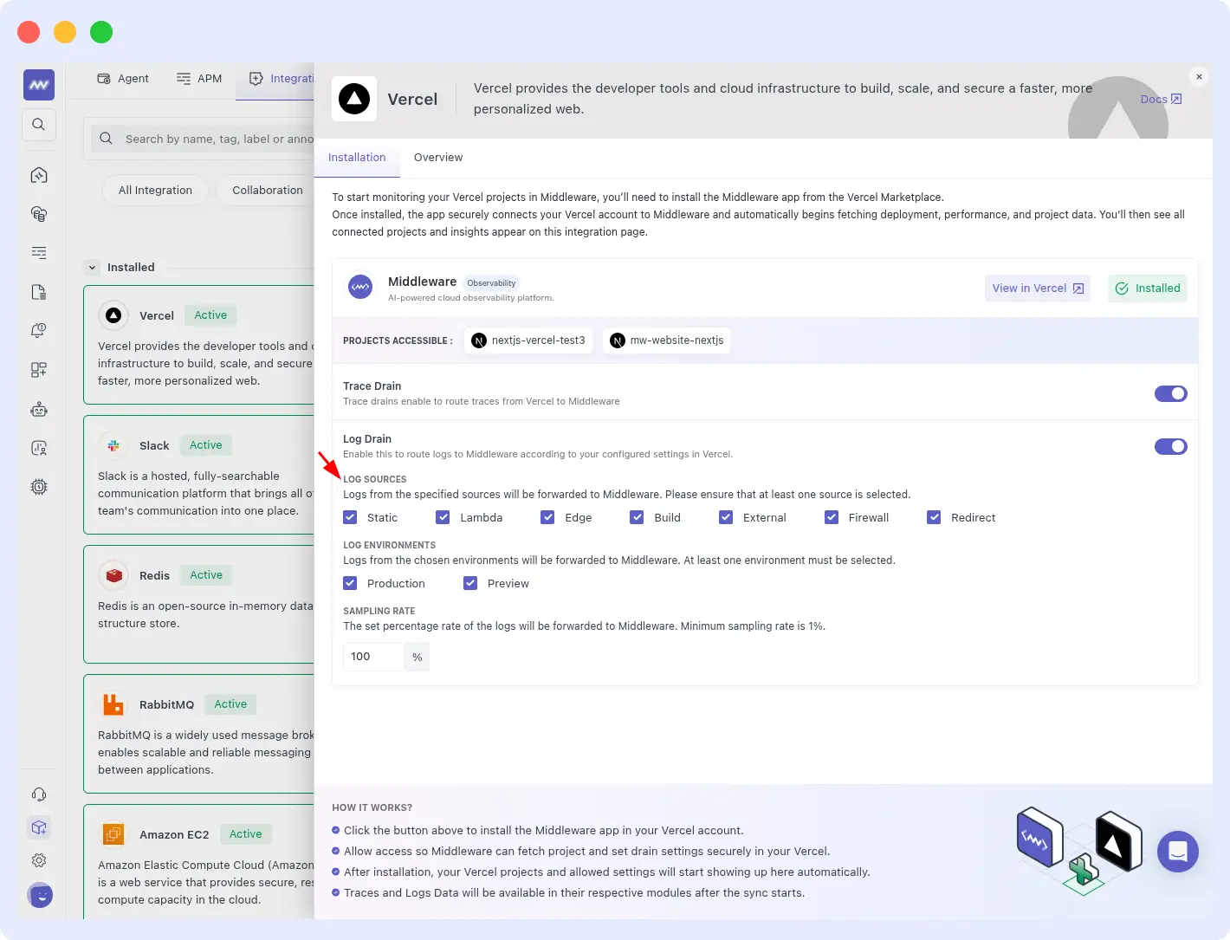Click View in Vercel button

(1038, 288)
